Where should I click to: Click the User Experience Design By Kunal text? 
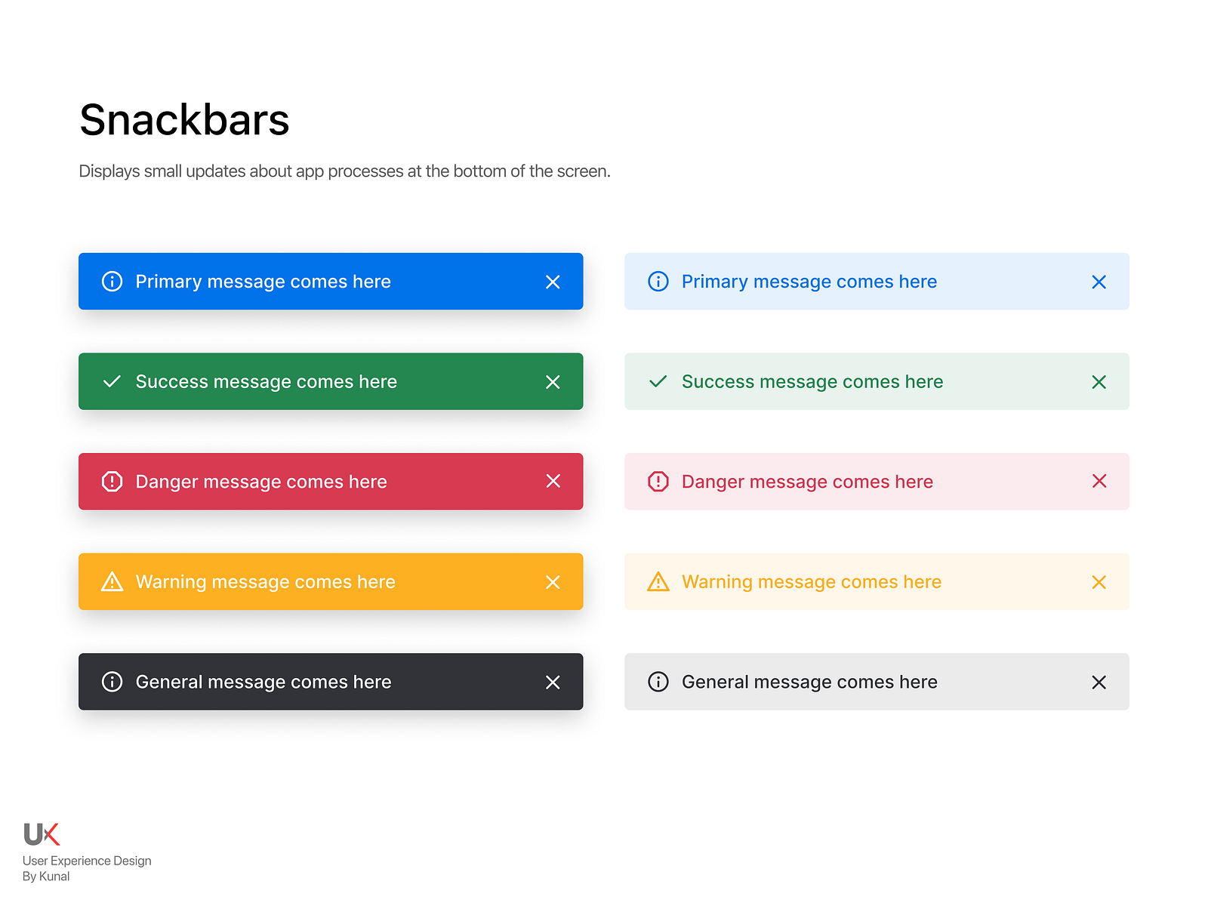click(x=86, y=867)
